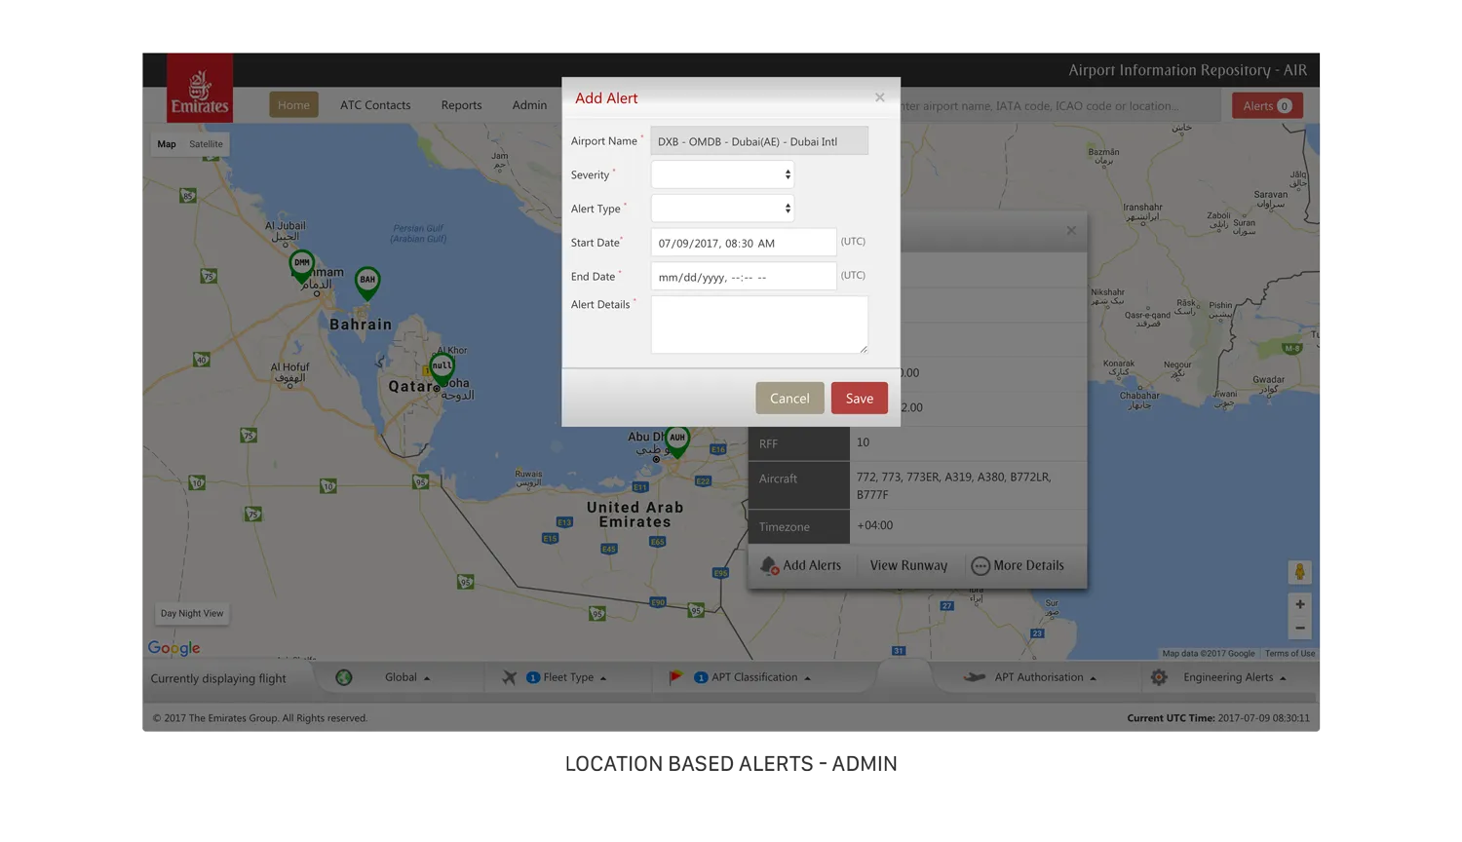Click the Emirates logo

(200, 88)
